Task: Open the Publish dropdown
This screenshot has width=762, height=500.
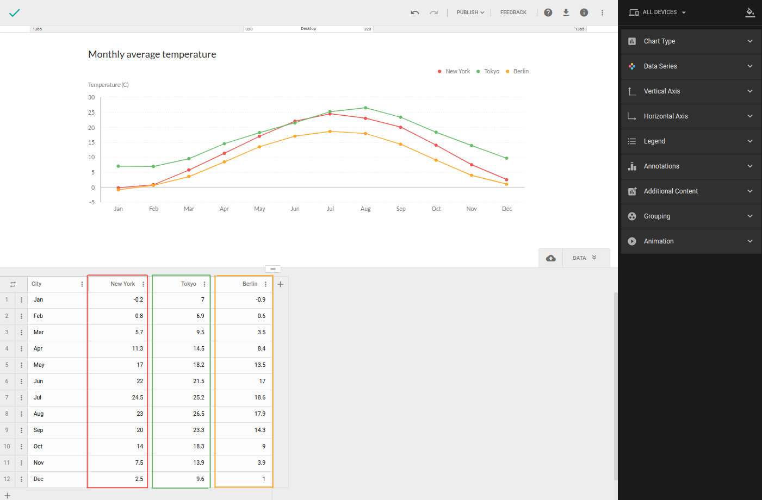Action: click(x=470, y=12)
